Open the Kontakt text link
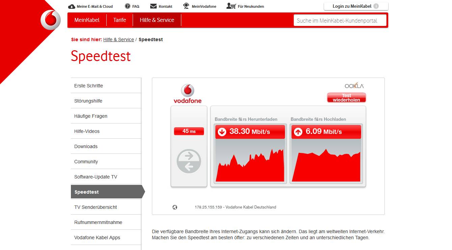452x250 pixels. click(165, 6)
